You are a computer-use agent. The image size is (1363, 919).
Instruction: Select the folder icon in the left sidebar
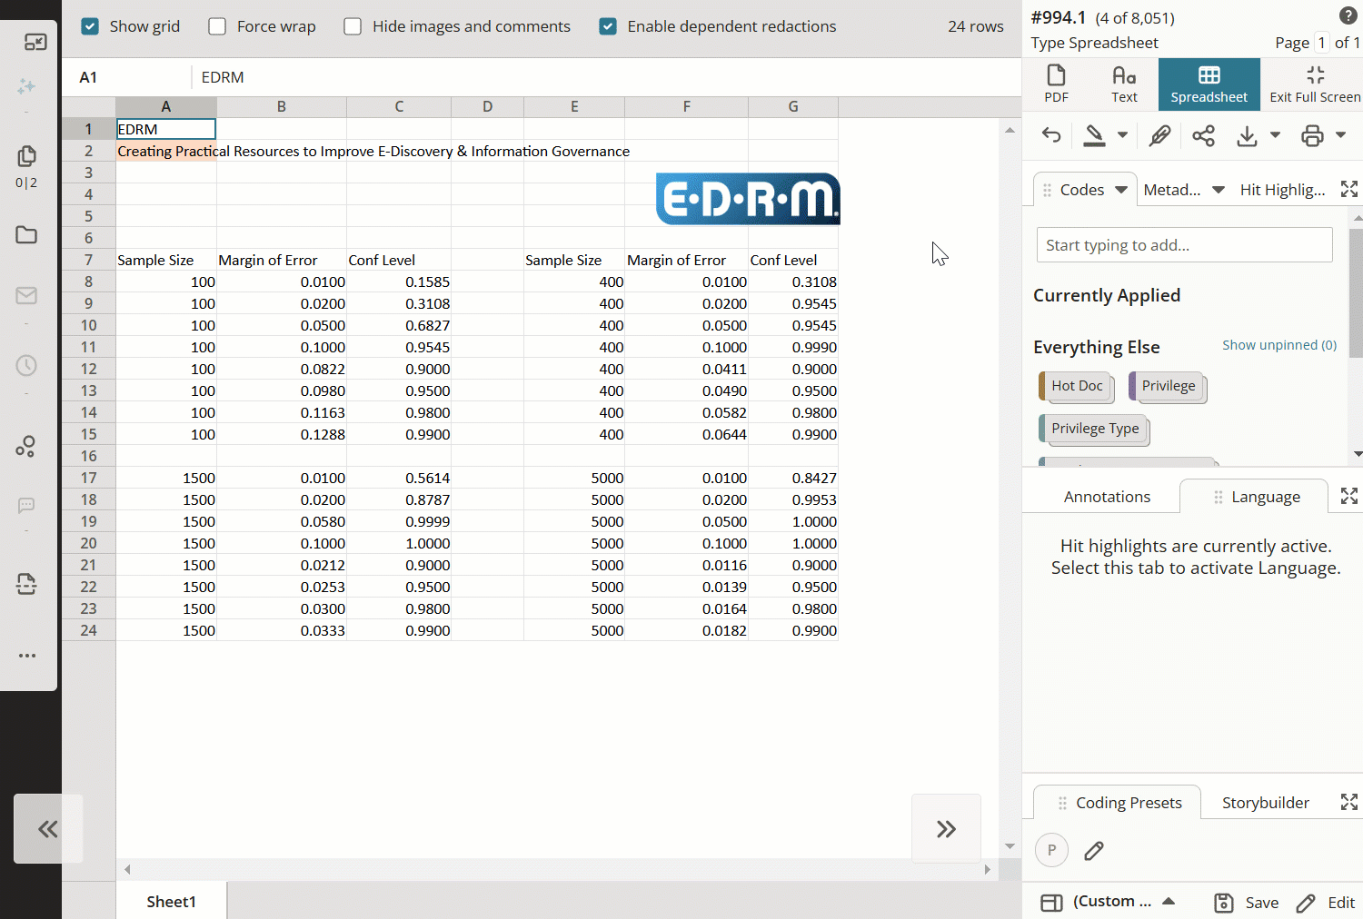[26, 234]
